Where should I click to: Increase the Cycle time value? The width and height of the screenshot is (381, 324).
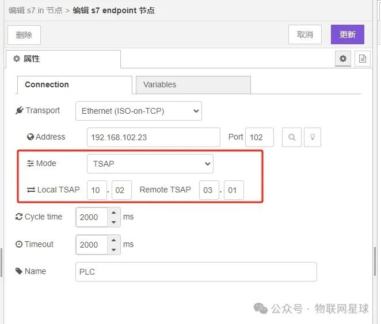(x=113, y=213)
